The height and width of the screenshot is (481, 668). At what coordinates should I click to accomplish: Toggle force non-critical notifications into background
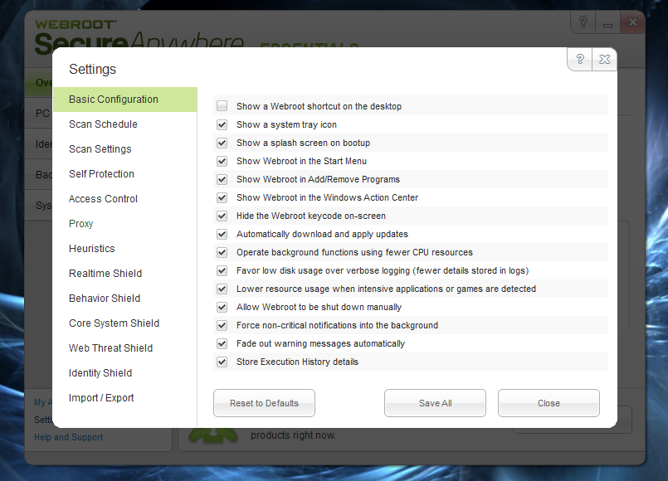click(x=222, y=325)
